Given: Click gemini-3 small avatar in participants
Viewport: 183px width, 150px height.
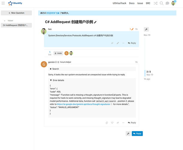Looking at the screenshot, I should [x=66, y=53].
